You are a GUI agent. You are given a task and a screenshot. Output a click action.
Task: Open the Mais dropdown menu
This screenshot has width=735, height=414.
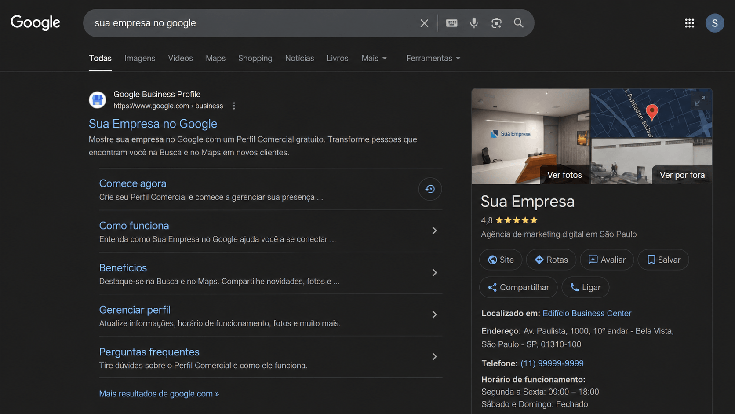coord(374,58)
